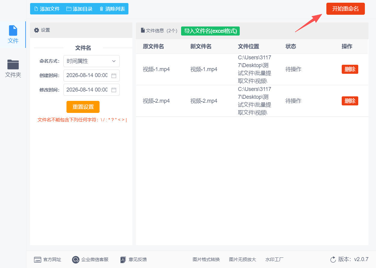Click the folder icon on 添加目录
This screenshot has width=376, height=268.
pyautogui.click(x=69, y=9)
